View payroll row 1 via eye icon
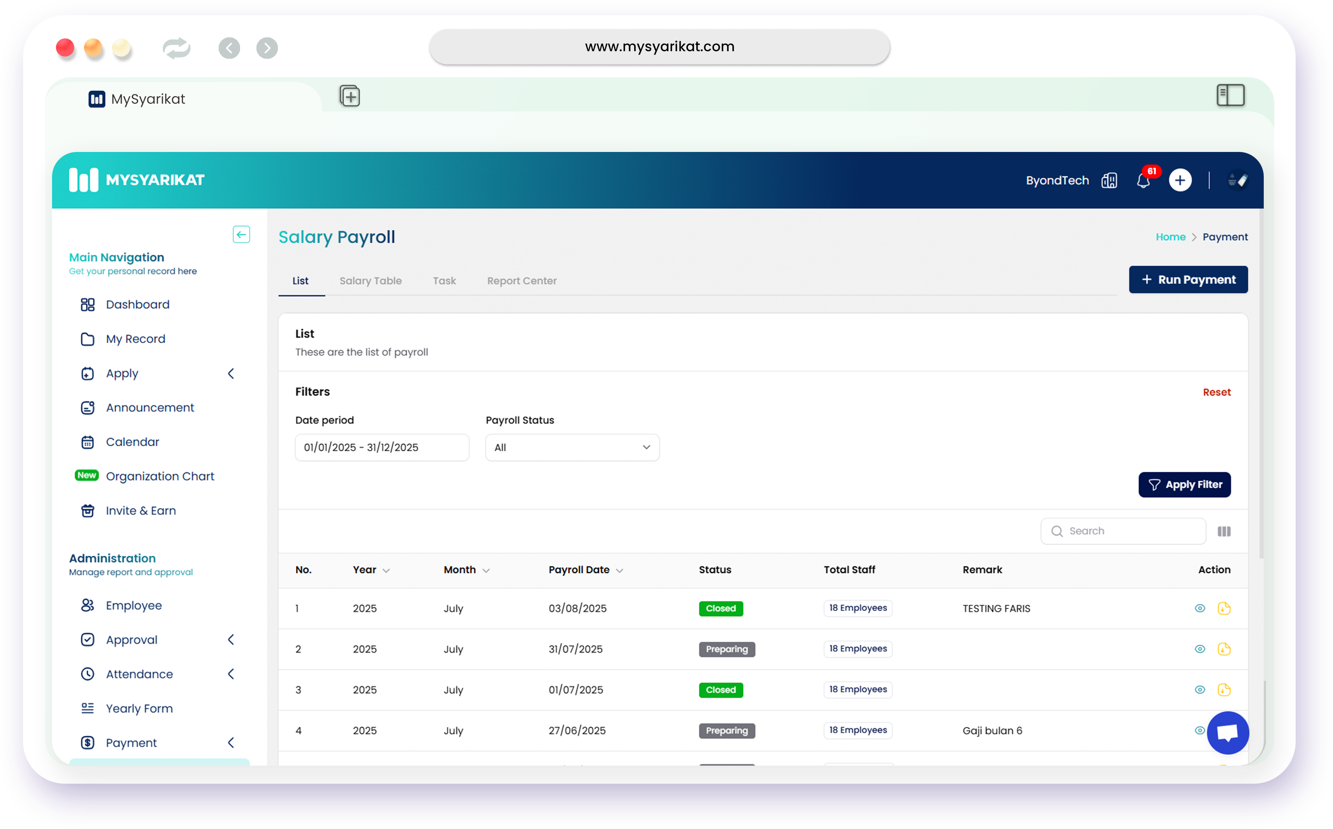Image resolution: width=1333 pixels, height=829 pixels. click(x=1199, y=609)
